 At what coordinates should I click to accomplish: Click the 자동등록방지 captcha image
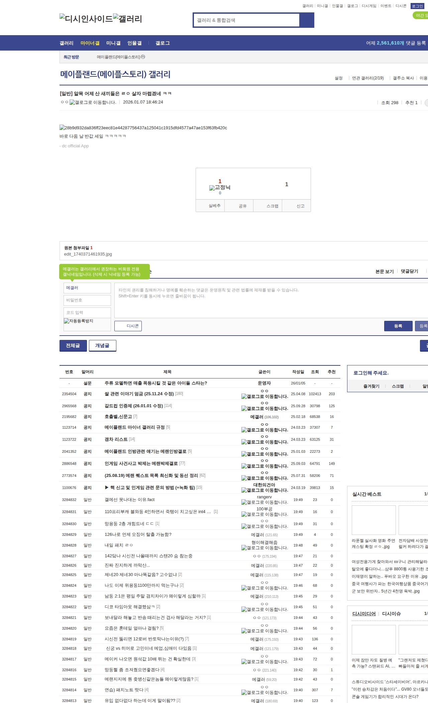click(x=79, y=321)
